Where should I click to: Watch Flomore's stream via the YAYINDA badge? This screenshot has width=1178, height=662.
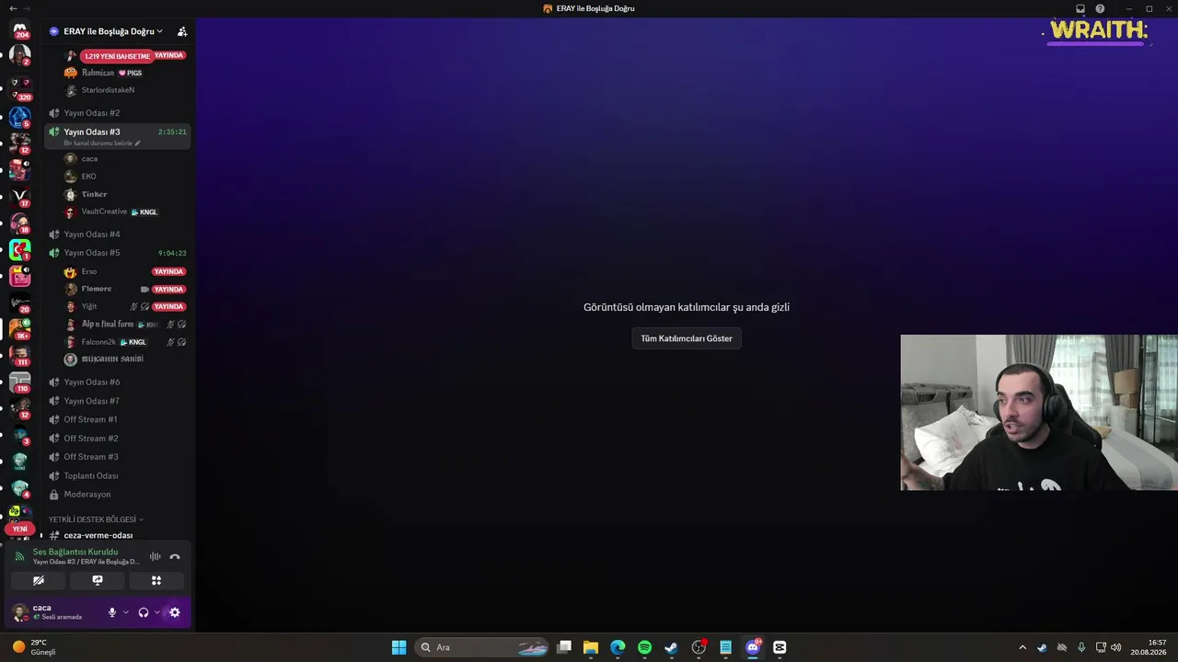[169, 290]
